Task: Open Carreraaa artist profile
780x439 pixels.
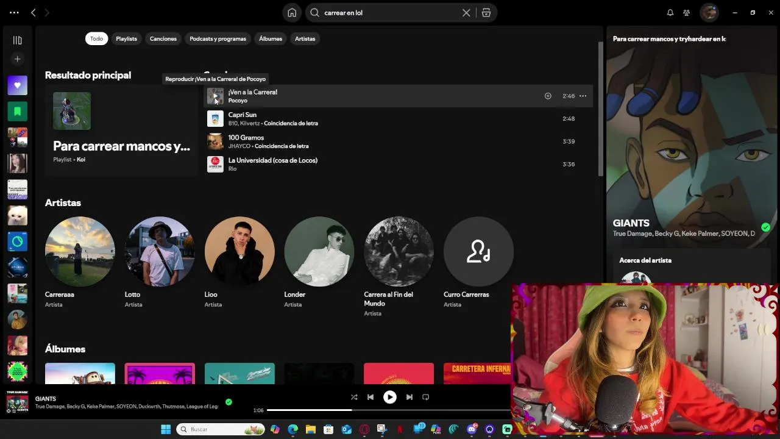Action: (80, 251)
